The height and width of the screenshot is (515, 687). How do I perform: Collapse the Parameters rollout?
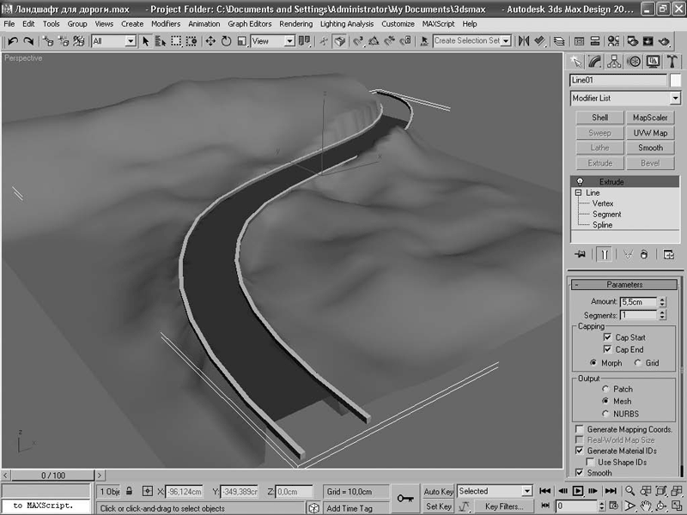[x=624, y=285]
